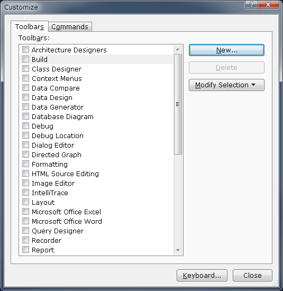Select the 'Image Editor' label text

tap(53, 184)
